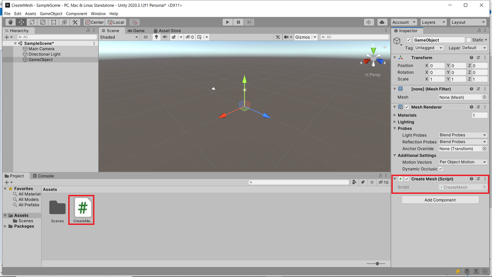Search project by type icon
Viewport: 492px width, 277px height.
354,182
